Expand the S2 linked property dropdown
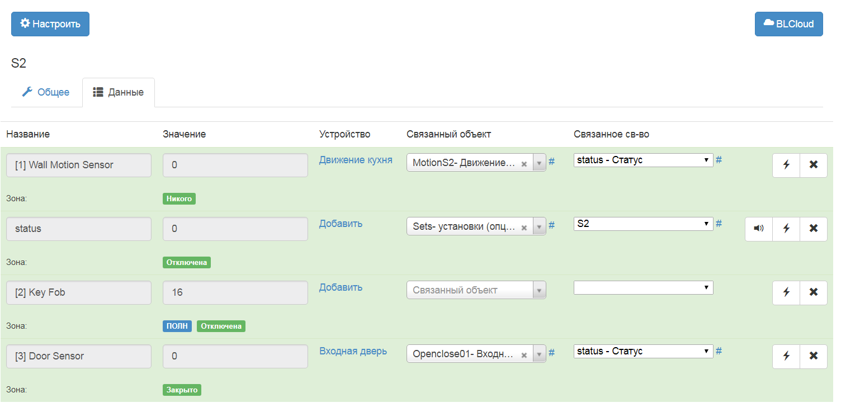The image size is (841, 412). [x=643, y=224]
